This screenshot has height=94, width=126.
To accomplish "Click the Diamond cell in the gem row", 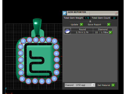I will 103,30.
